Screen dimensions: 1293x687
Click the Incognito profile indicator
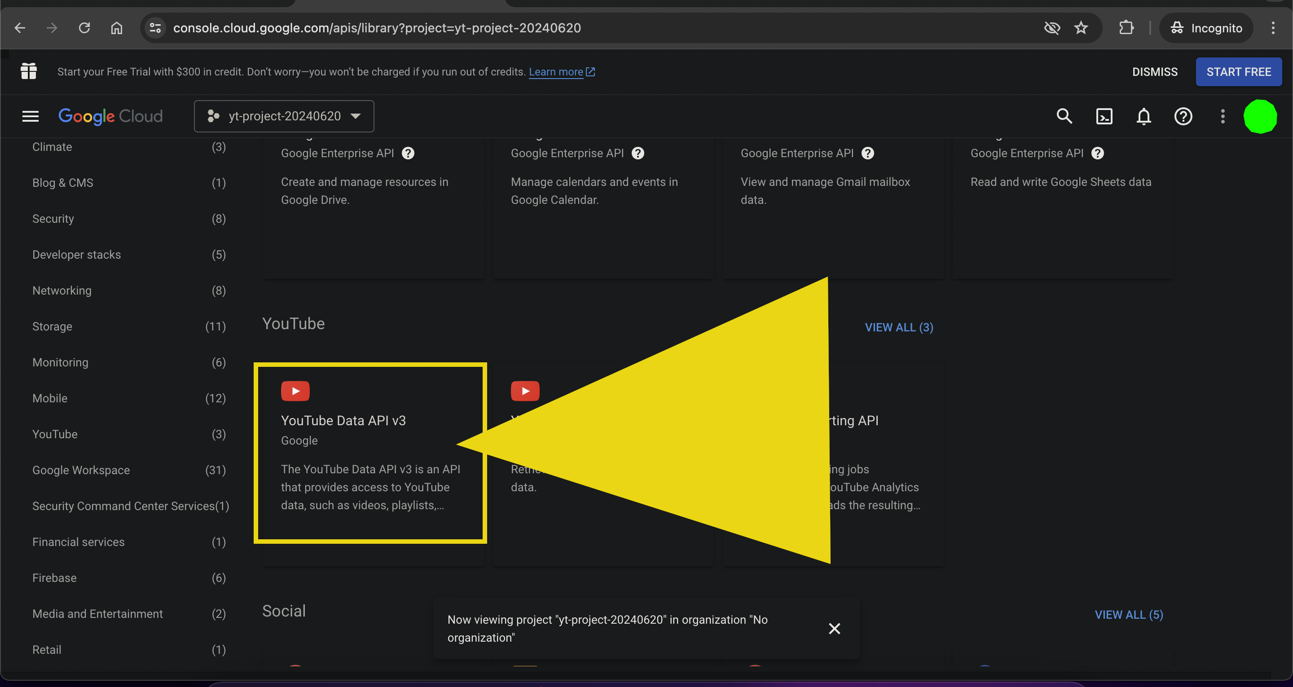tap(1206, 28)
